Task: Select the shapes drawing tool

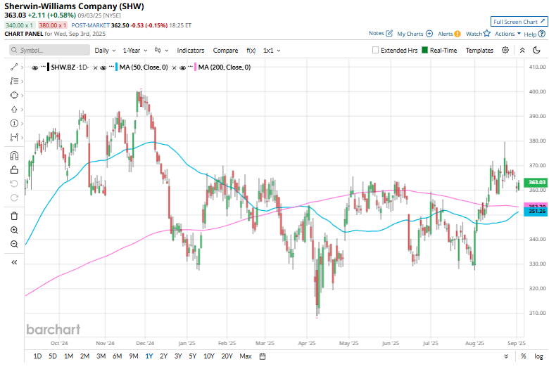Action: click(x=14, y=95)
